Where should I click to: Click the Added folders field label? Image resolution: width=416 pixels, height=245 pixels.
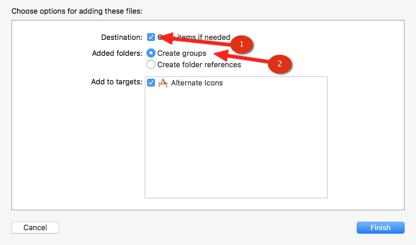(x=116, y=53)
